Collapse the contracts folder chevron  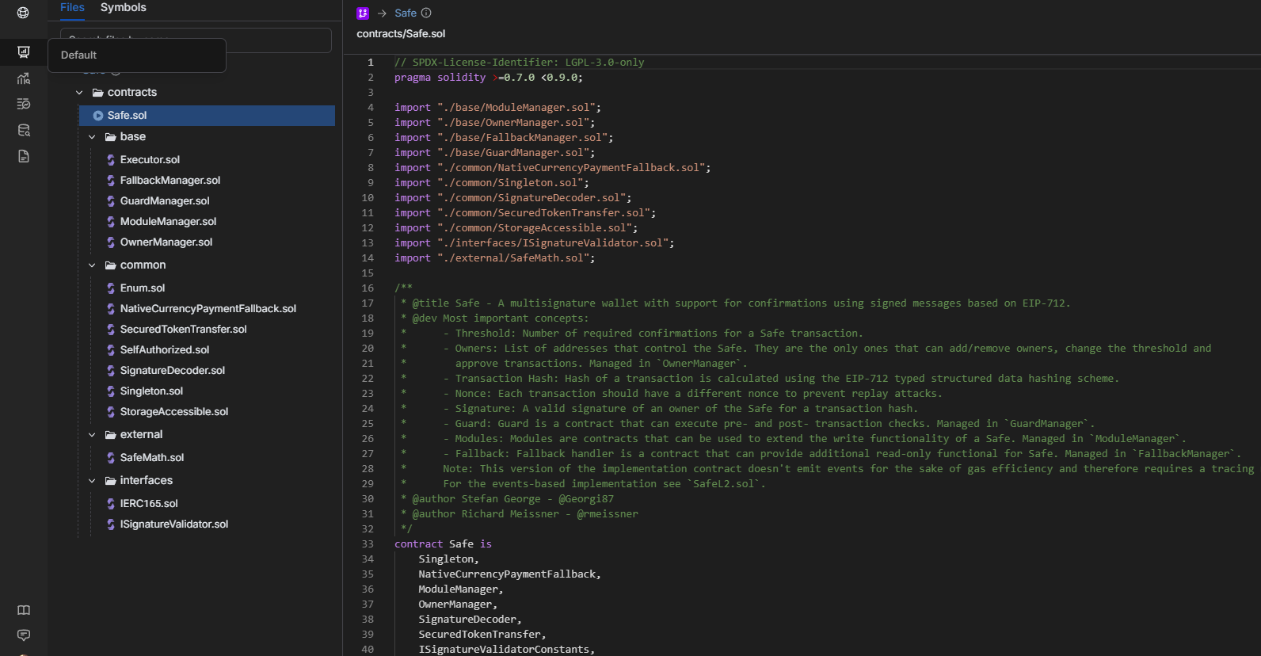[x=79, y=93]
